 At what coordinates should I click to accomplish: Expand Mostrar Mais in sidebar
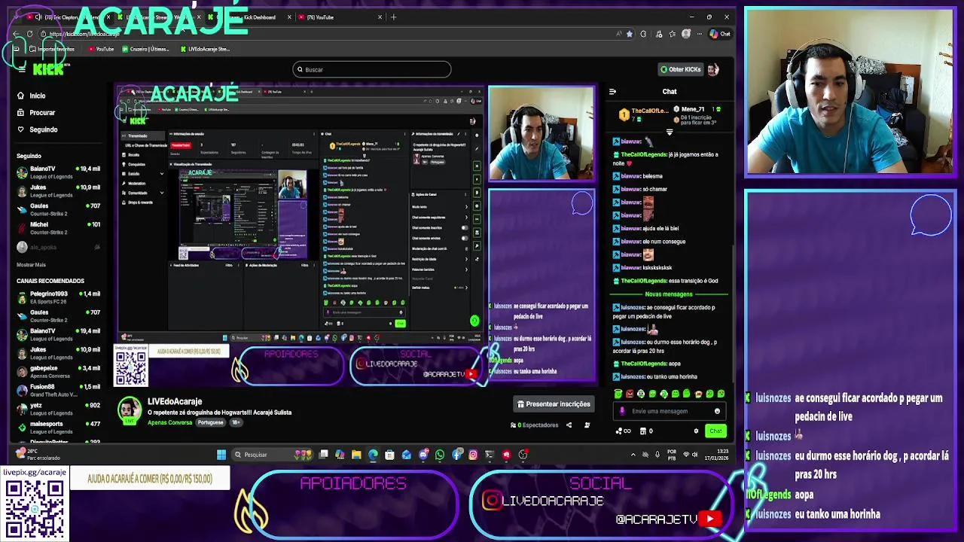tap(32, 265)
